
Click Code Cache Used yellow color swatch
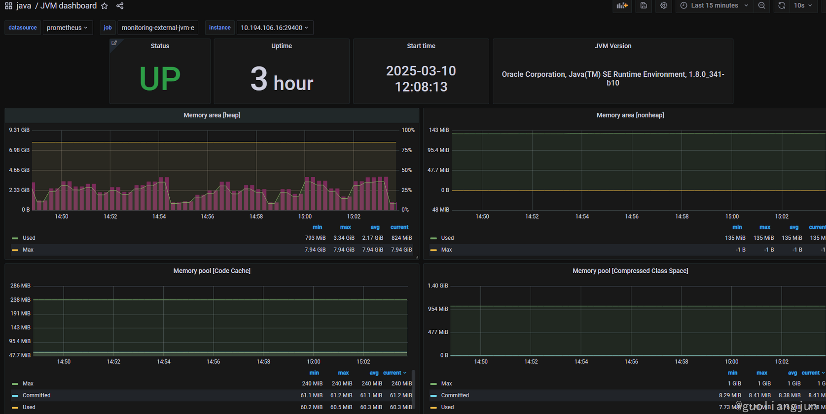point(15,408)
